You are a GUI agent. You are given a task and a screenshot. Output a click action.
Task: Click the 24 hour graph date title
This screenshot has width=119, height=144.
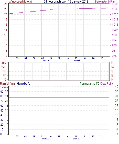click(x=66, y=2)
